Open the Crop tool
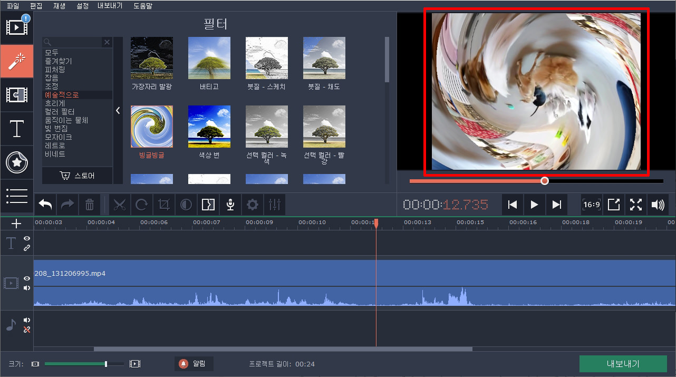 [164, 205]
